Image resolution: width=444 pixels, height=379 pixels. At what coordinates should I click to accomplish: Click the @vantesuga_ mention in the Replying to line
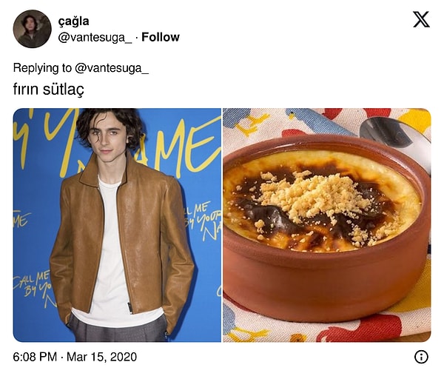coord(112,68)
